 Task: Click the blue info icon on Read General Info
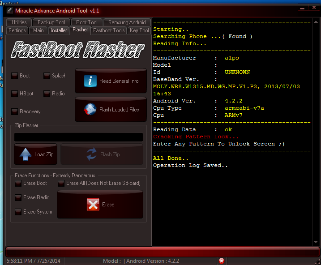point(90,81)
